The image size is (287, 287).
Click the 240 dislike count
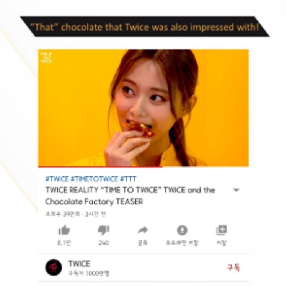click(x=104, y=243)
